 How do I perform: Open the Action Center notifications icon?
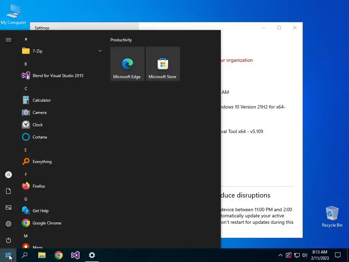point(338,255)
